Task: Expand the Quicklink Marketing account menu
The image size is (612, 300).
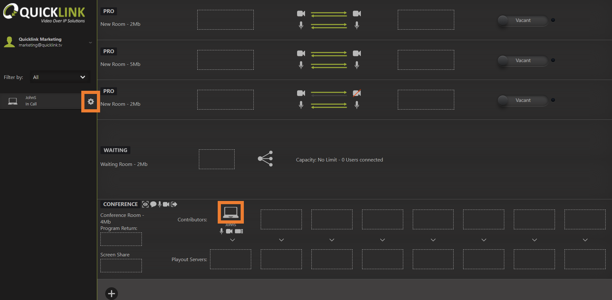Action: click(90, 42)
